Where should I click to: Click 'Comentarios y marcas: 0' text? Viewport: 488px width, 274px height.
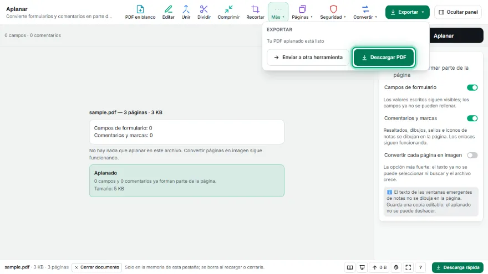[123, 136]
